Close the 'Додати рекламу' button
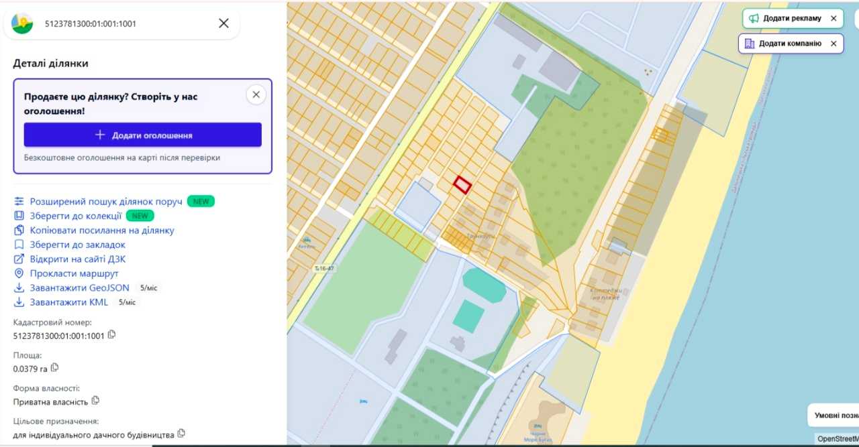 click(x=833, y=18)
